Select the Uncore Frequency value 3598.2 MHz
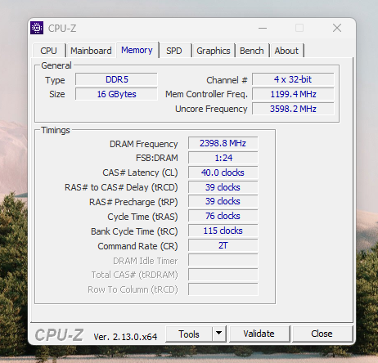 click(293, 109)
